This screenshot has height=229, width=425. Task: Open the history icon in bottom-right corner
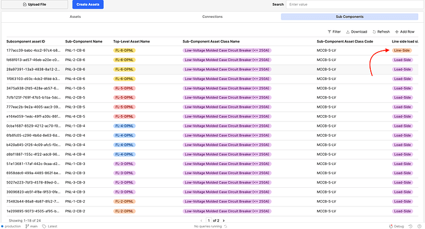click(411, 227)
